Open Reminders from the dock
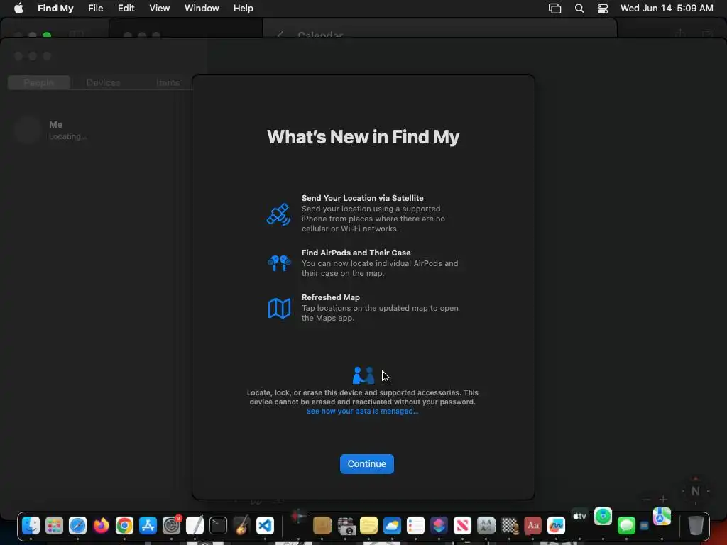This screenshot has width=727, height=545. pyautogui.click(x=415, y=526)
